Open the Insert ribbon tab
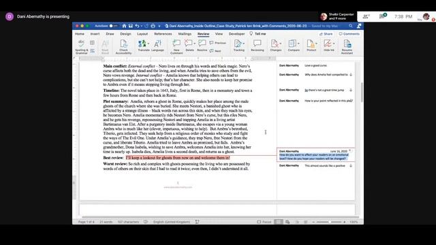The width and height of the screenshot is (436, 245). (x=95, y=33)
